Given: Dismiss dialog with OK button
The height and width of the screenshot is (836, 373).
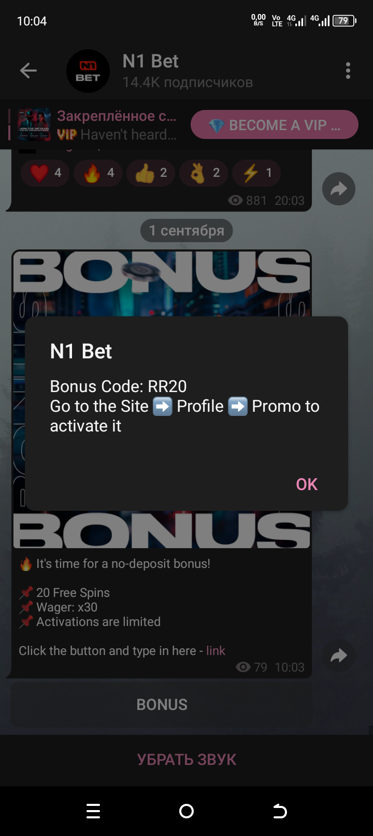Looking at the screenshot, I should click(307, 484).
